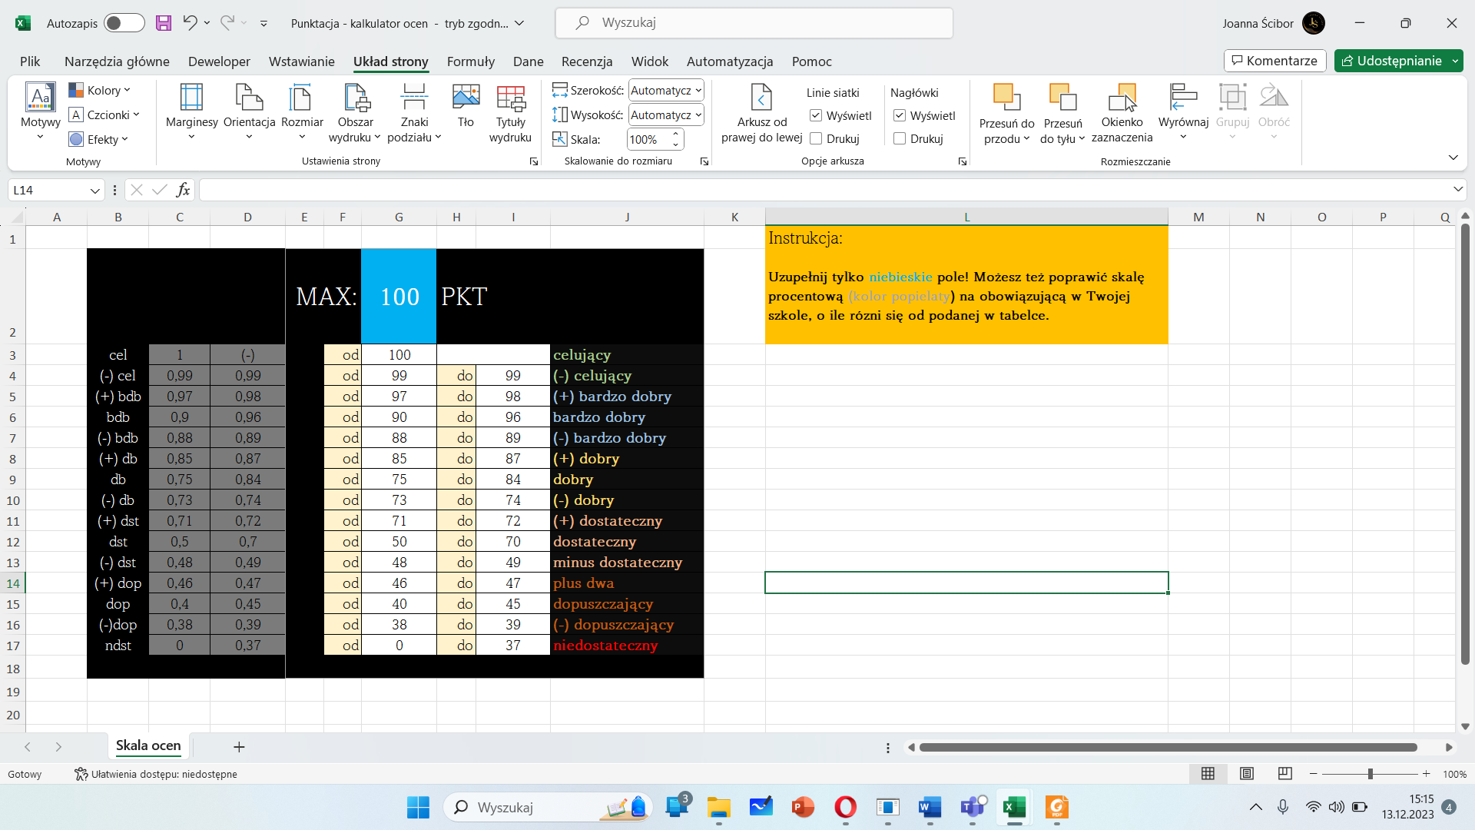1475x830 pixels.
Task: Open the Formuły ribbon tab
Action: tap(470, 61)
